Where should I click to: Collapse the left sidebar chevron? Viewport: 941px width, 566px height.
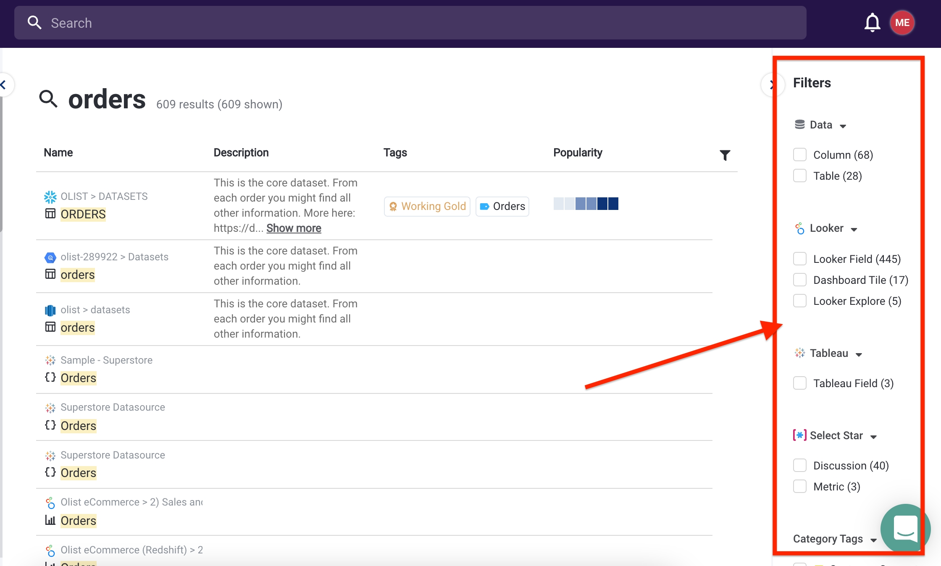coord(4,85)
